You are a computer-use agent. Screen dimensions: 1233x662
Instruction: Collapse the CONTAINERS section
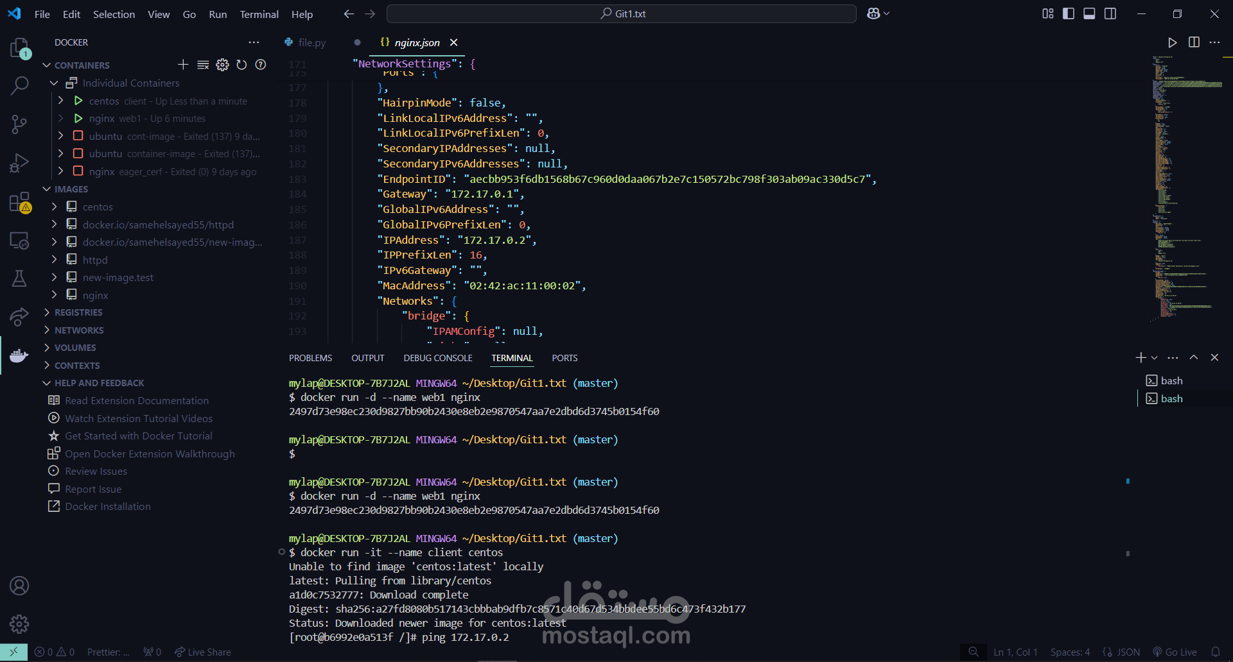click(46, 65)
